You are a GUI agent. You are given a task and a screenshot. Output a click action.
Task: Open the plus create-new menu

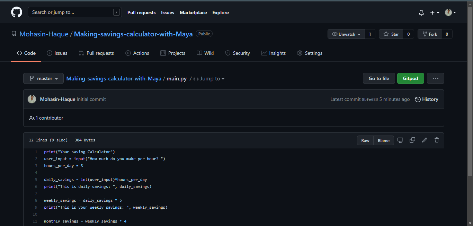tap(435, 12)
